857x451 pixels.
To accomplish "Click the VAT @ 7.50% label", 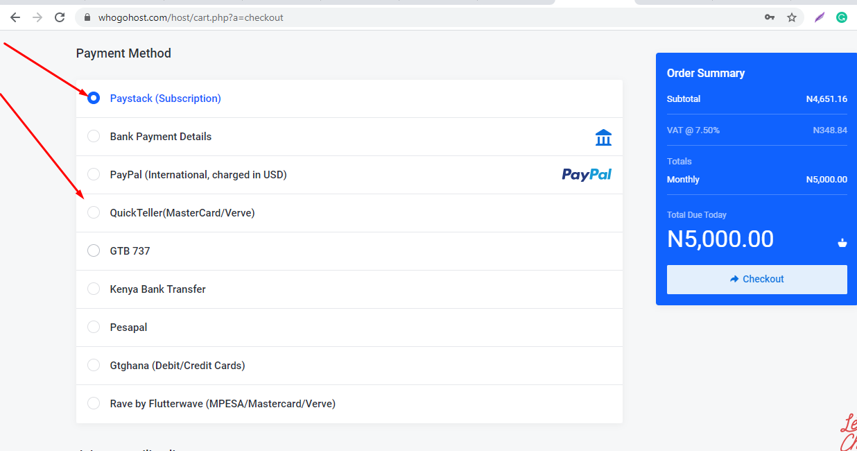I will (693, 130).
